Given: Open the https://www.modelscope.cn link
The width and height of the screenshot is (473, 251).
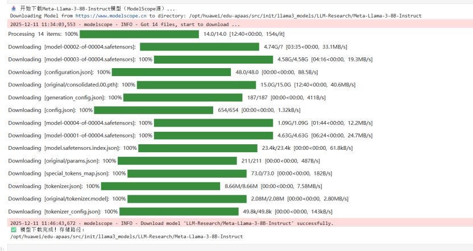Looking at the screenshot, I should (x=111, y=16).
